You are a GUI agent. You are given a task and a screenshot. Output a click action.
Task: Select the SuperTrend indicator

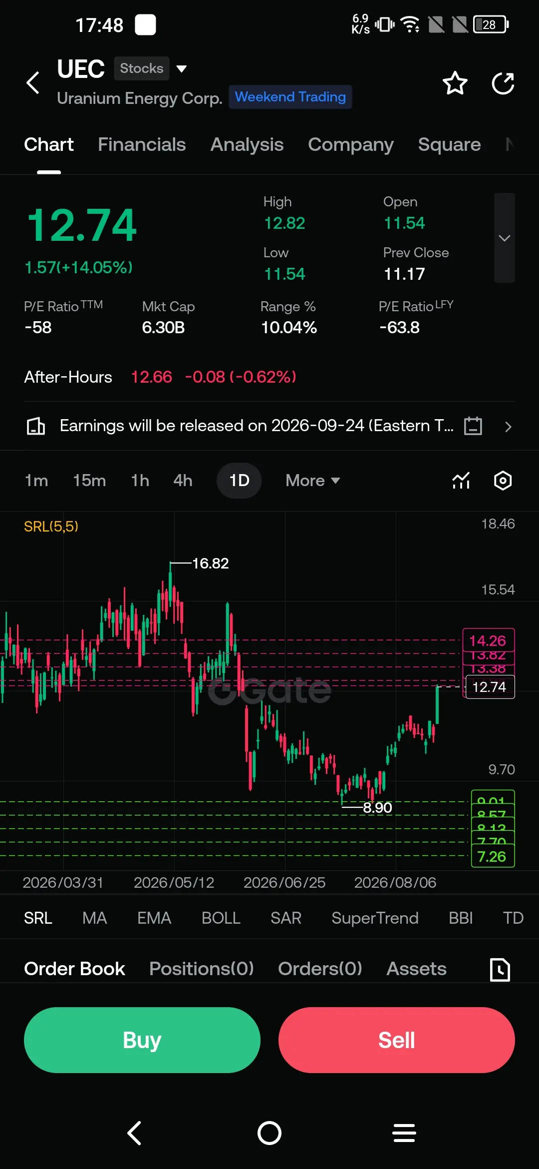[375, 918]
